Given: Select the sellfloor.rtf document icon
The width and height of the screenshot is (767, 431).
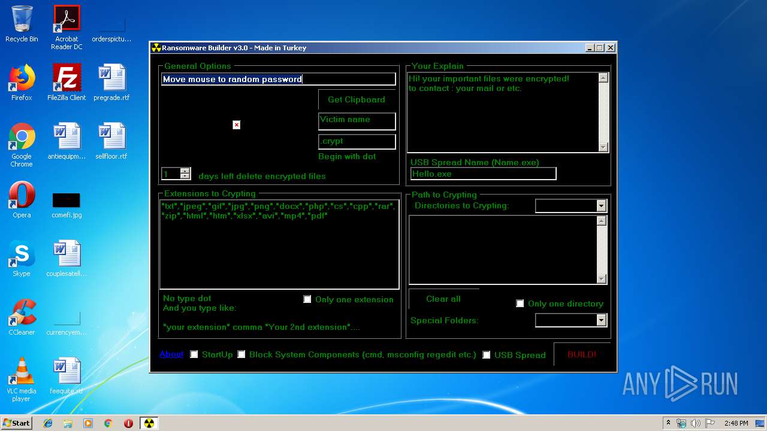Looking at the screenshot, I should (111, 141).
